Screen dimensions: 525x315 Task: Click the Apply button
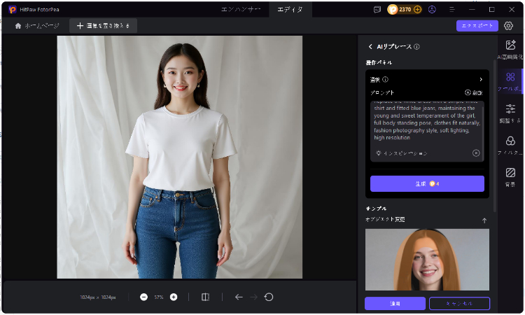[395, 303]
